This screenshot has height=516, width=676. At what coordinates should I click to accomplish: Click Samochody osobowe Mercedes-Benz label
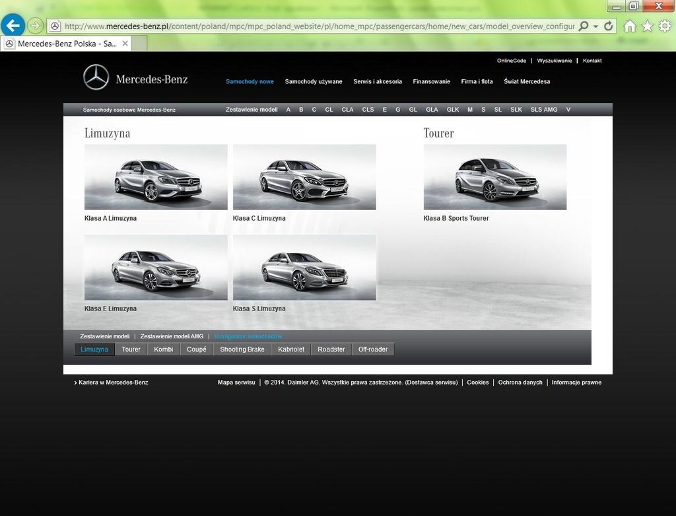129,110
